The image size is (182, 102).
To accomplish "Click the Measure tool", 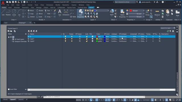I will click(x=157, y=13).
